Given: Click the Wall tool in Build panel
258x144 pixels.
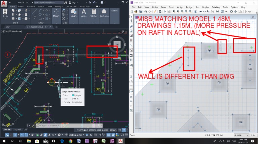Looking at the screenshot, I should point(13,11).
